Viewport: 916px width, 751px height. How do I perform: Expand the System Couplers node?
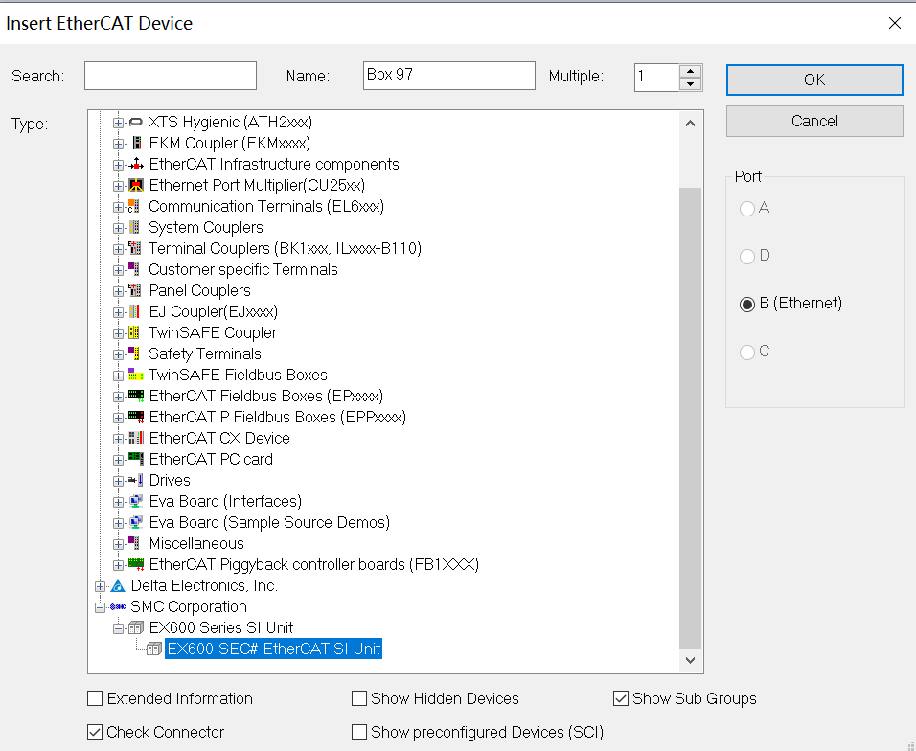[x=118, y=228]
